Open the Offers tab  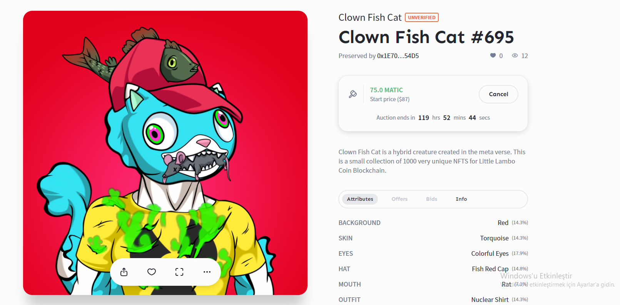pyautogui.click(x=399, y=199)
